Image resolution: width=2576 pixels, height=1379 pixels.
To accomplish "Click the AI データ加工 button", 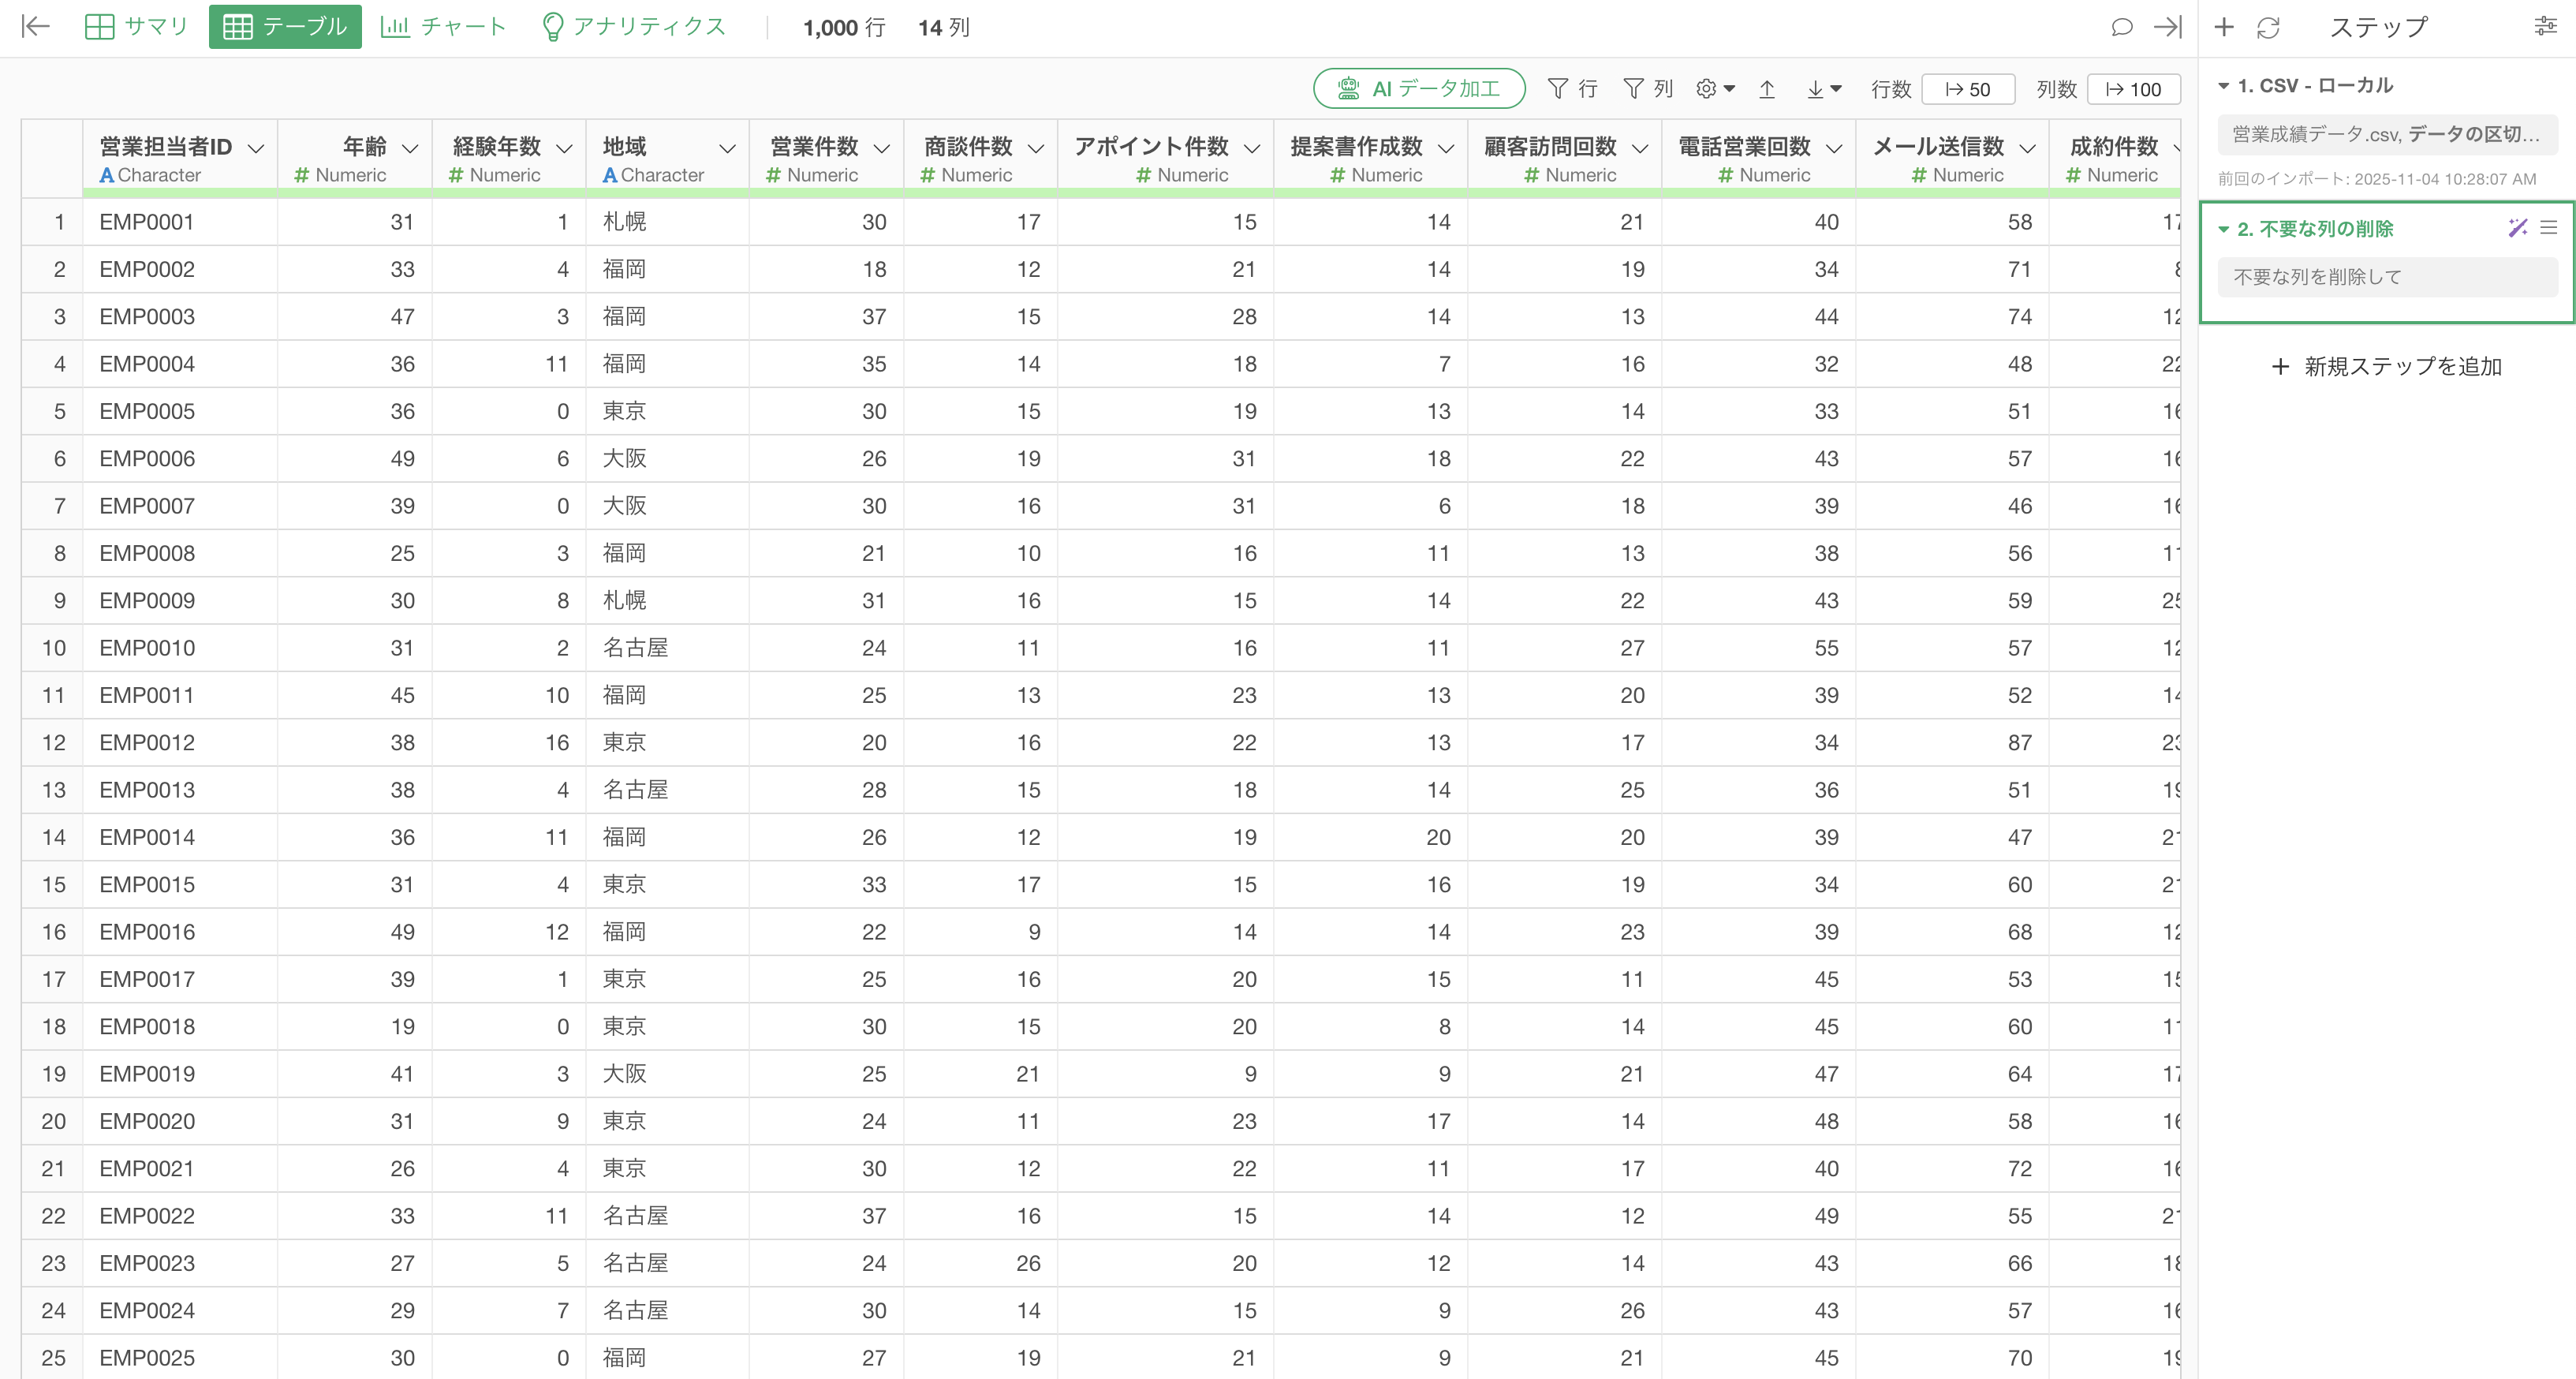I will click(x=1418, y=89).
